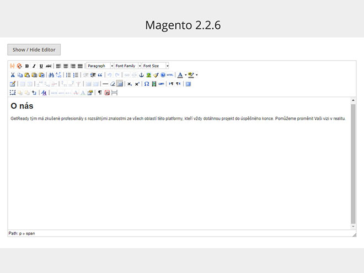364x273 pixels.
Task: Insert an anchor
Action: pos(141,75)
